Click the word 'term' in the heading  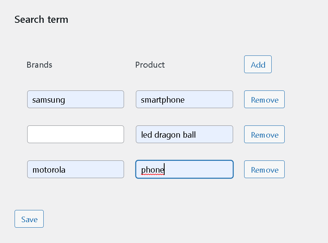(x=58, y=20)
